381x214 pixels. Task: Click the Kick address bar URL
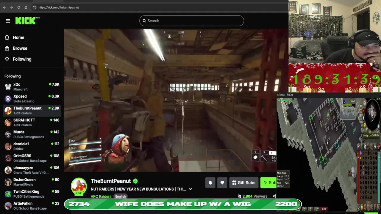click(59, 7)
